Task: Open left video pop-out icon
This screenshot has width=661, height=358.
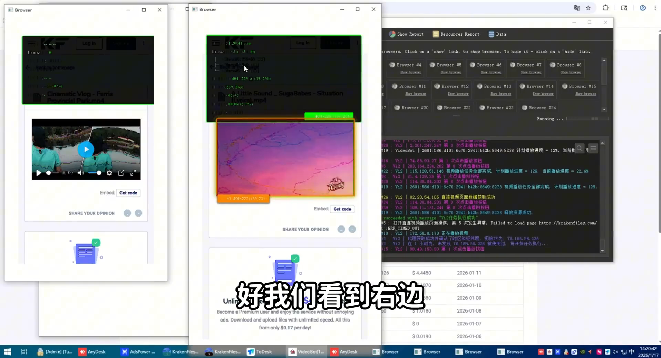Action: click(x=121, y=173)
